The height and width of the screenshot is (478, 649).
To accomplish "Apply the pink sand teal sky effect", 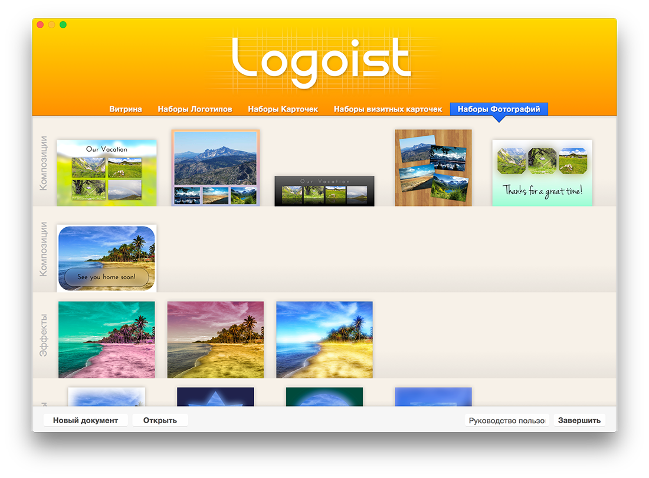I will click(x=107, y=340).
